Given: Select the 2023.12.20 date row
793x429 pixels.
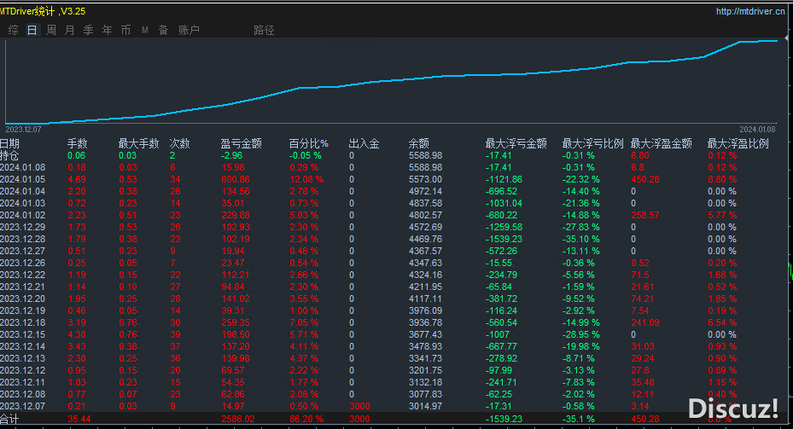Looking at the screenshot, I should (23, 299).
